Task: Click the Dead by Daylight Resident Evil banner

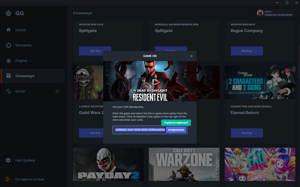Action: tap(150, 81)
